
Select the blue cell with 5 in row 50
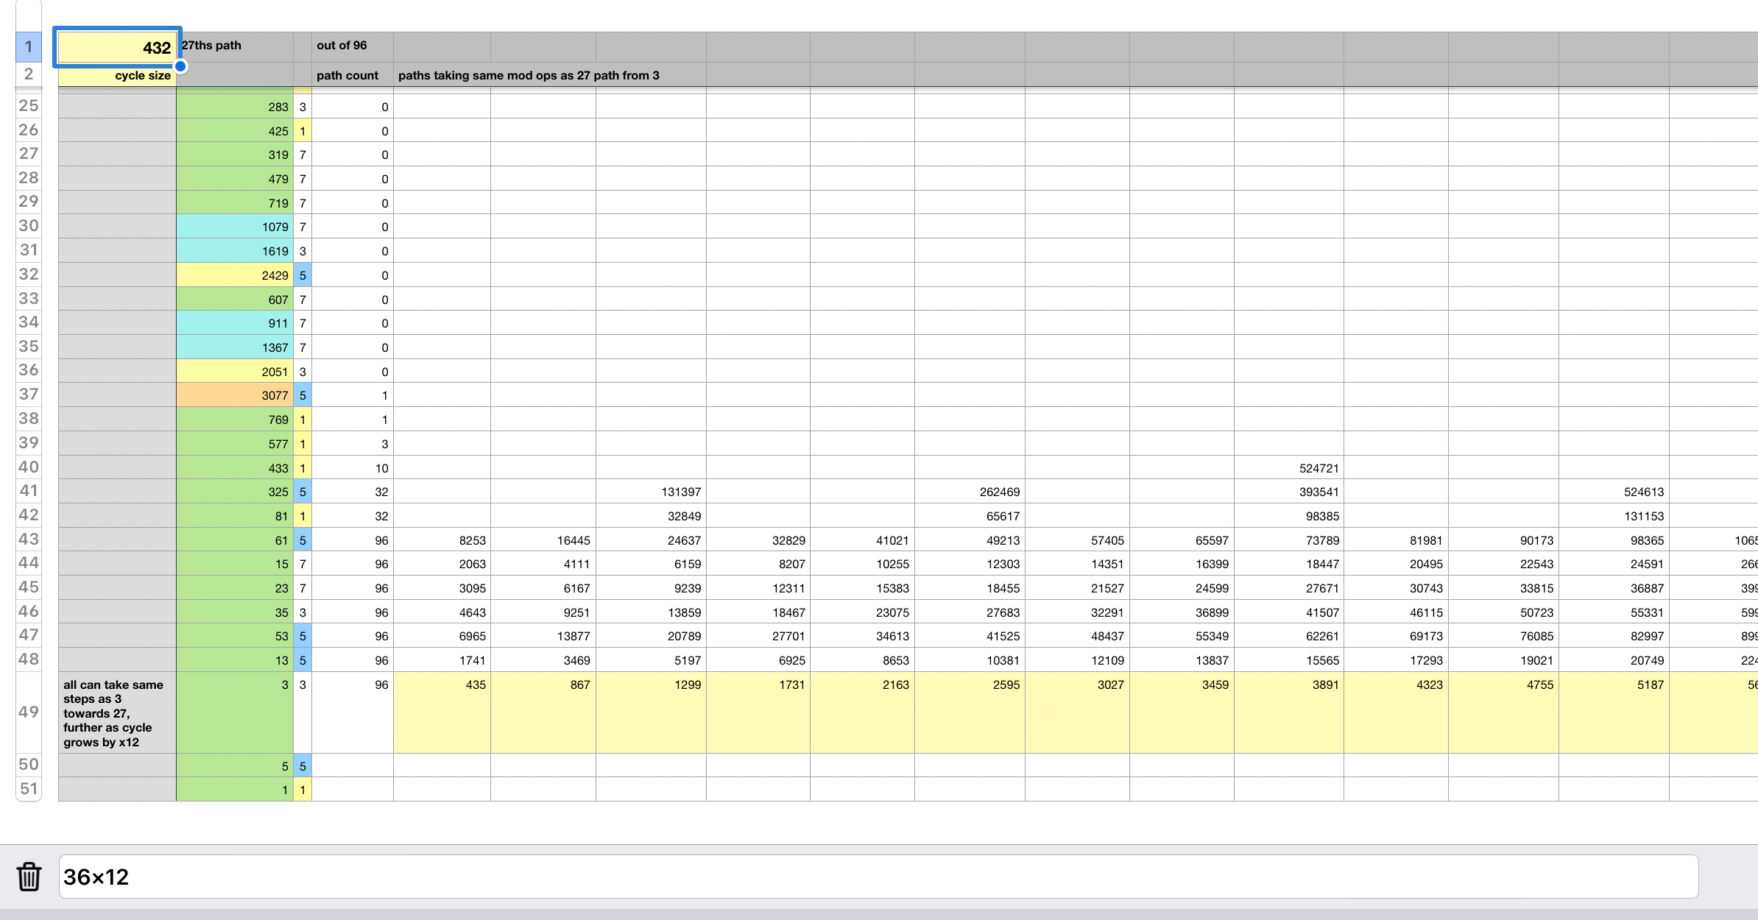coord(303,766)
